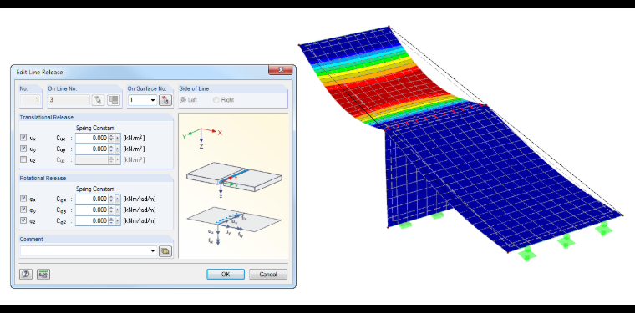Click the Translational Release section header
Viewport: 635px width, 313px height.
(x=47, y=118)
